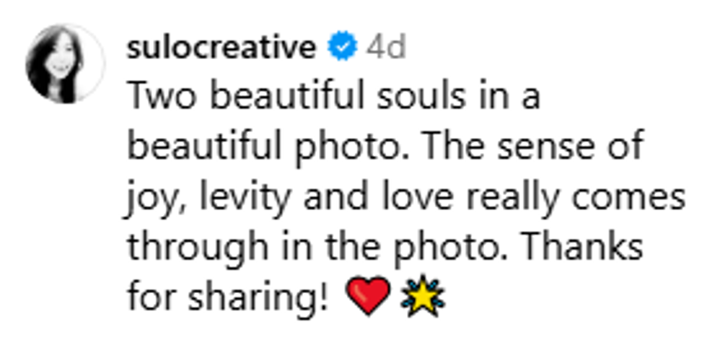Click the 4d comment timestamp
Viewport: 707px width, 340px height.
coord(385,48)
